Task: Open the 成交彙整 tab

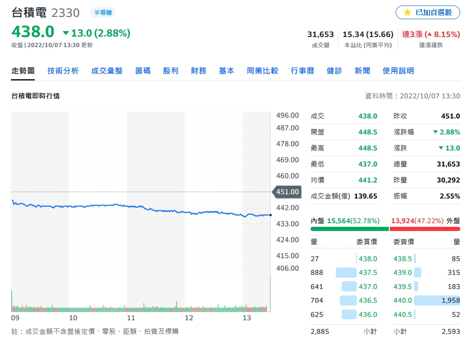Action: 107,71
